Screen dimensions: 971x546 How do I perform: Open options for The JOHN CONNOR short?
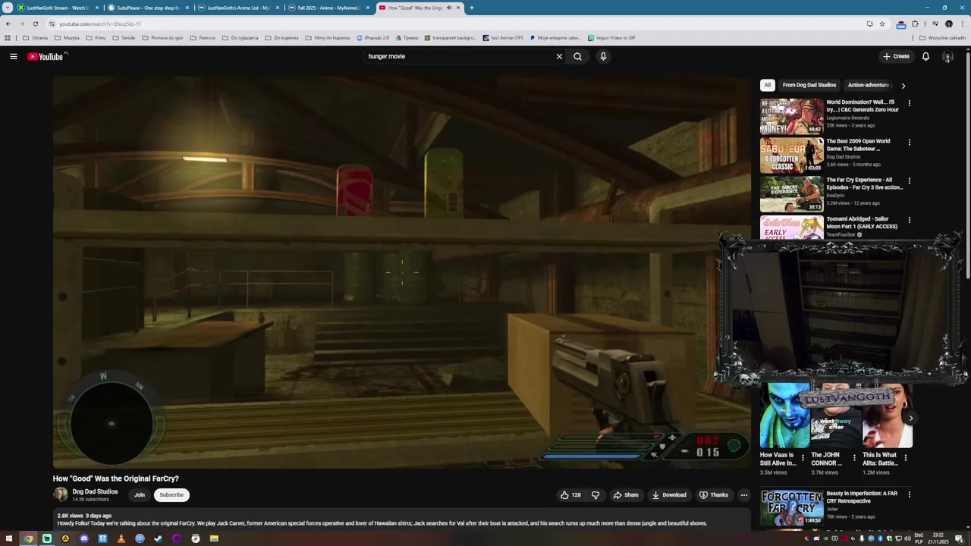pyautogui.click(x=854, y=457)
